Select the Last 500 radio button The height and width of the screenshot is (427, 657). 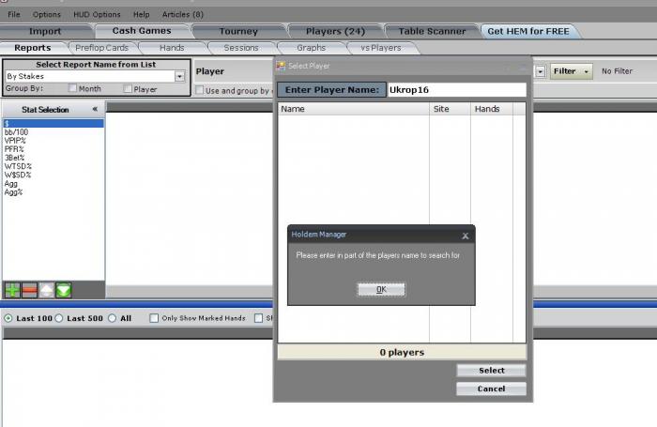pyautogui.click(x=59, y=318)
